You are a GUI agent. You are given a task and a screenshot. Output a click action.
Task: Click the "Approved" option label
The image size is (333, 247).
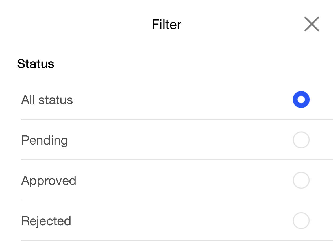[49, 181]
